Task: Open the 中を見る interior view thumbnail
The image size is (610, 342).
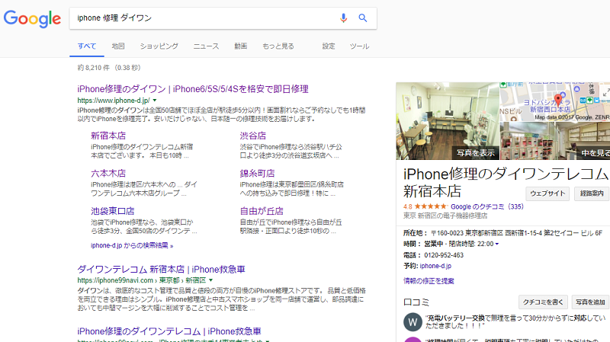Action: tap(555, 141)
